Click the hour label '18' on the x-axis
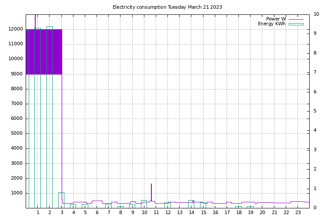This screenshot has height=218, width=334. coord(239,212)
